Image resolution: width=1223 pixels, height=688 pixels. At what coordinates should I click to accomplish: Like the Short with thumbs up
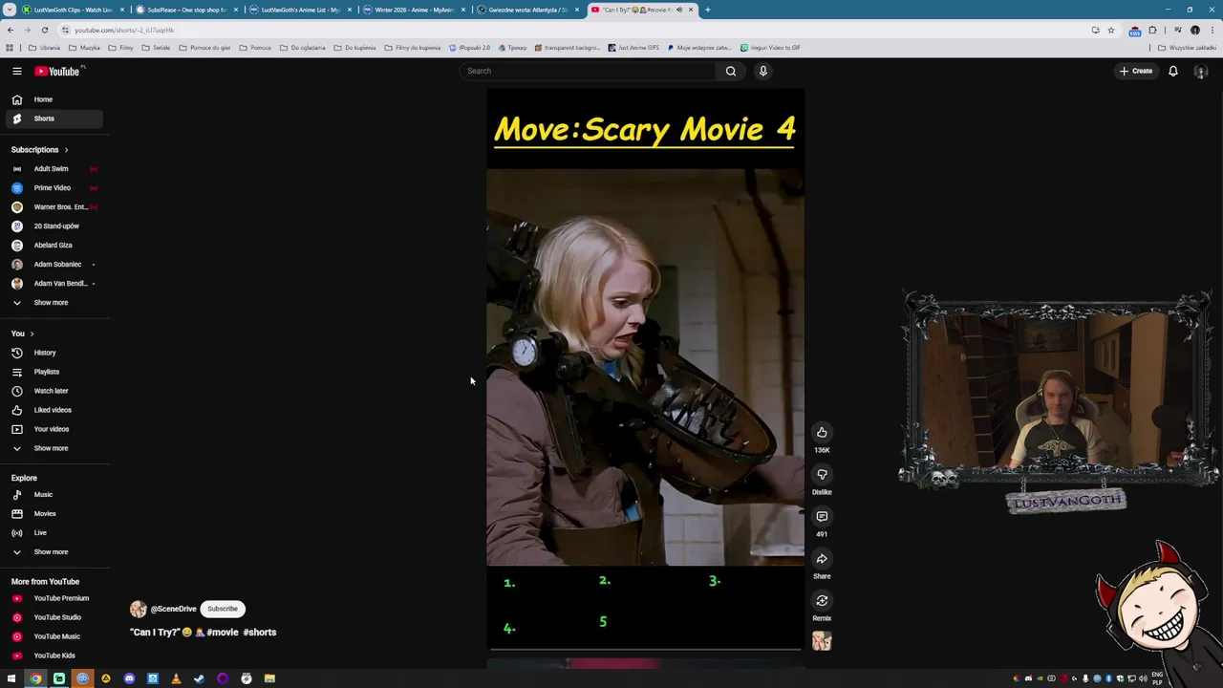[822, 433]
